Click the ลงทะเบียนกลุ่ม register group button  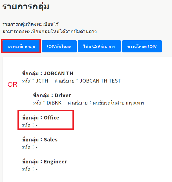click(x=21, y=46)
